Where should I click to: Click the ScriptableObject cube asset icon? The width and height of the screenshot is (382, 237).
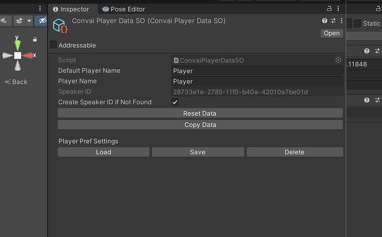pyautogui.click(x=60, y=26)
